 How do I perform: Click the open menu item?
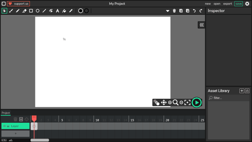coord(217,4)
